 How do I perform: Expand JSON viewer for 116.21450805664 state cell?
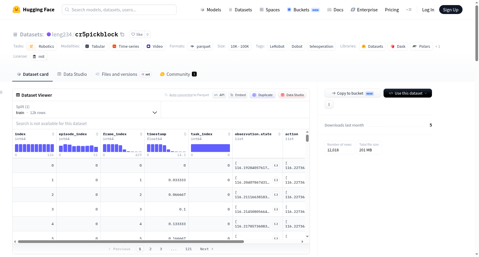point(276,209)
